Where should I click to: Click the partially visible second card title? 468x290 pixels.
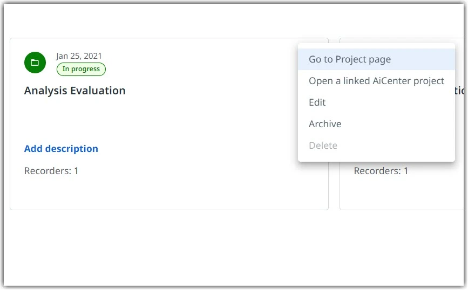click(x=459, y=91)
